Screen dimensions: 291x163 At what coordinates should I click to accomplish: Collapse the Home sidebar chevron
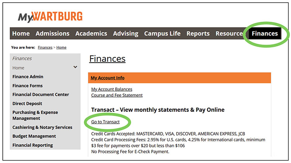75,68
